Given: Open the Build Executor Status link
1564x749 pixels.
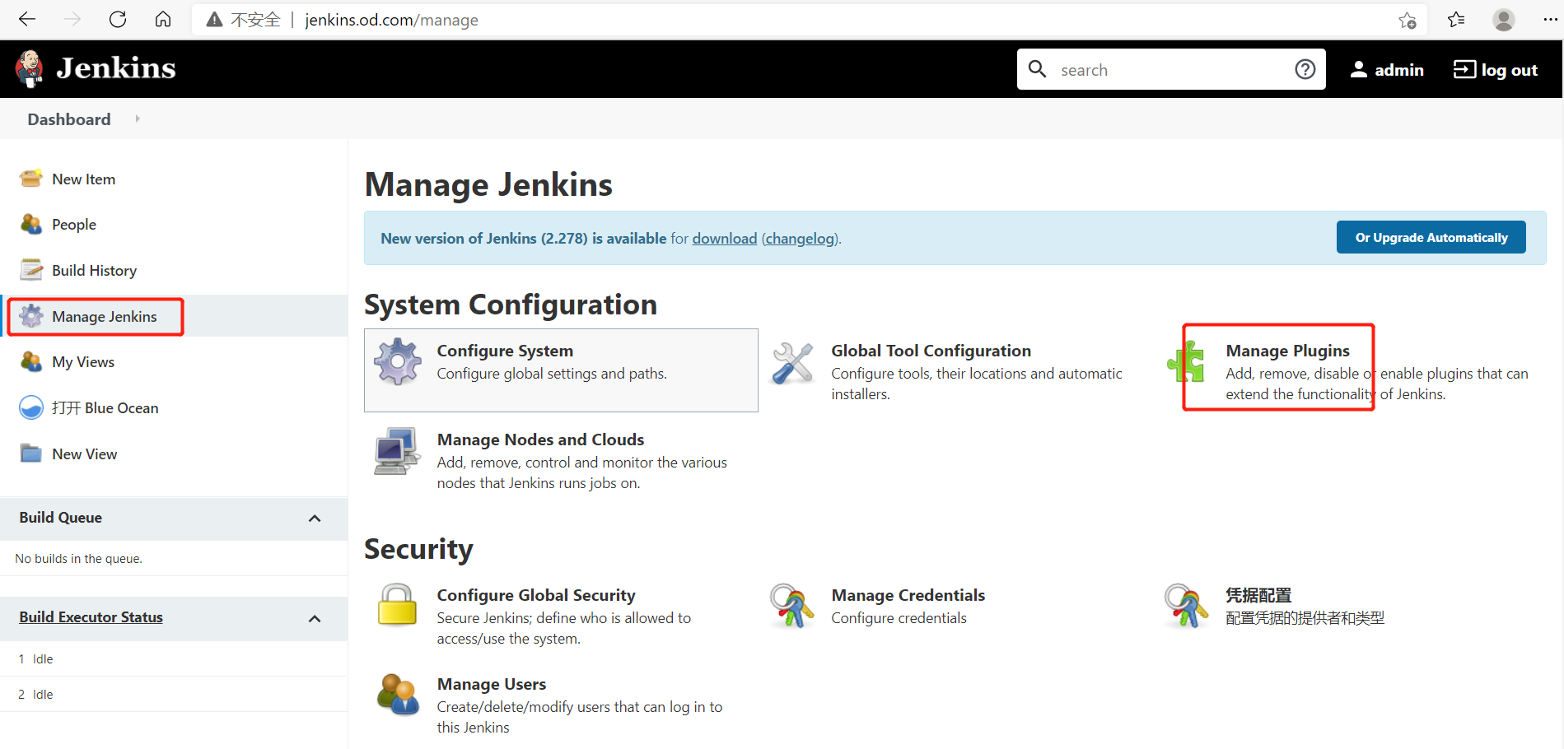Looking at the screenshot, I should 91,616.
